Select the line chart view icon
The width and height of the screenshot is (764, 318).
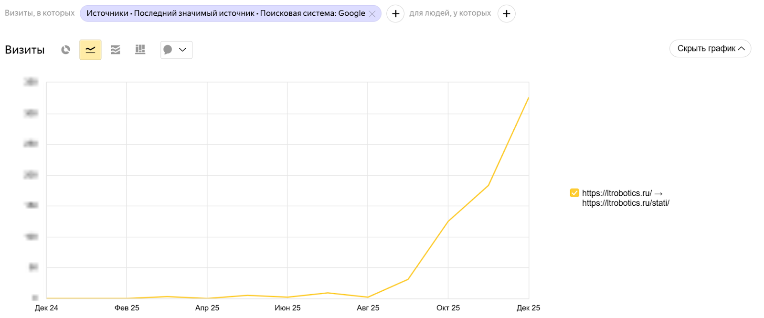(x=90, y=50)
